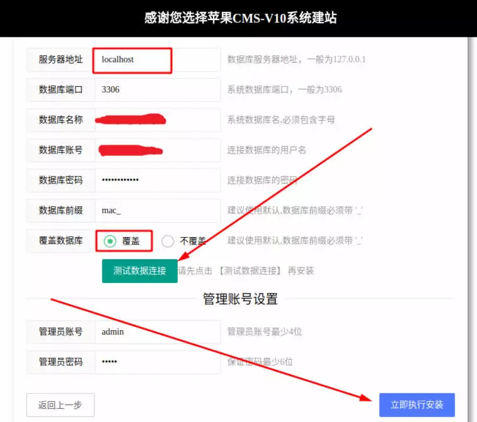477x422 pixels.
Task: Click the 数据库端口 label
Action: (60, 89)
